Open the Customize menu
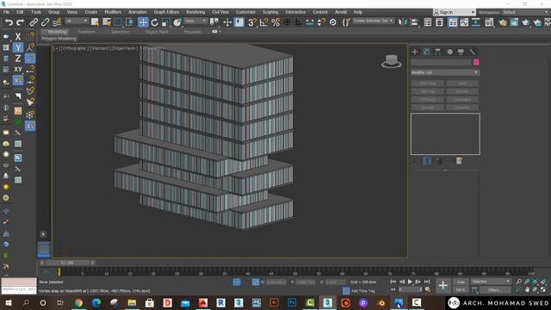 pyautogui.click(x=245, y=12)
